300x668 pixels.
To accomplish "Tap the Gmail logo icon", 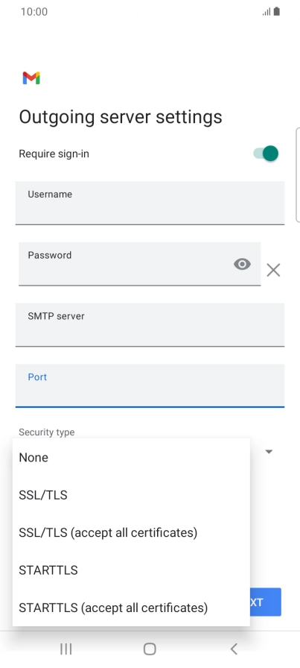I will (31, 78).
